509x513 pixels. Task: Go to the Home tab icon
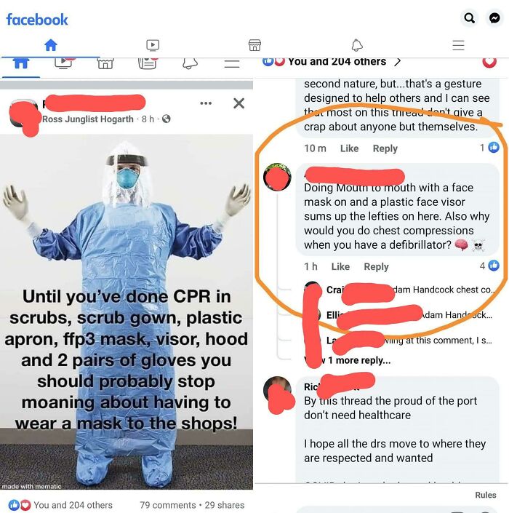(51, 45)
